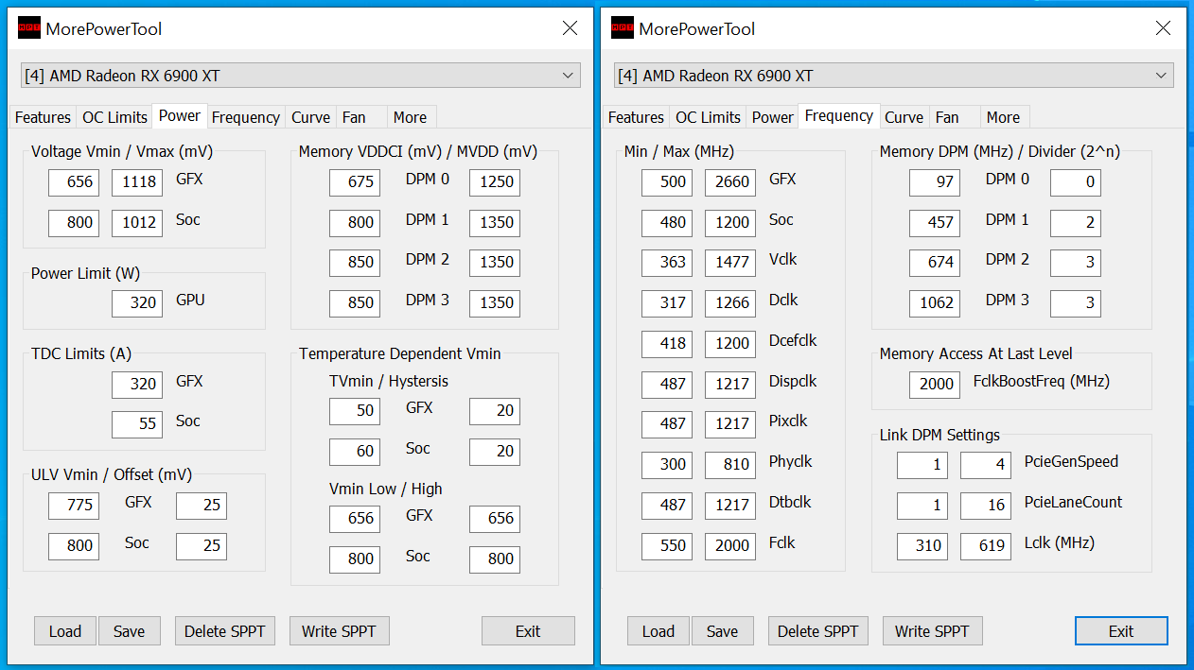
Task: Edit Fclk max field 2000
Action: (730, 546)
